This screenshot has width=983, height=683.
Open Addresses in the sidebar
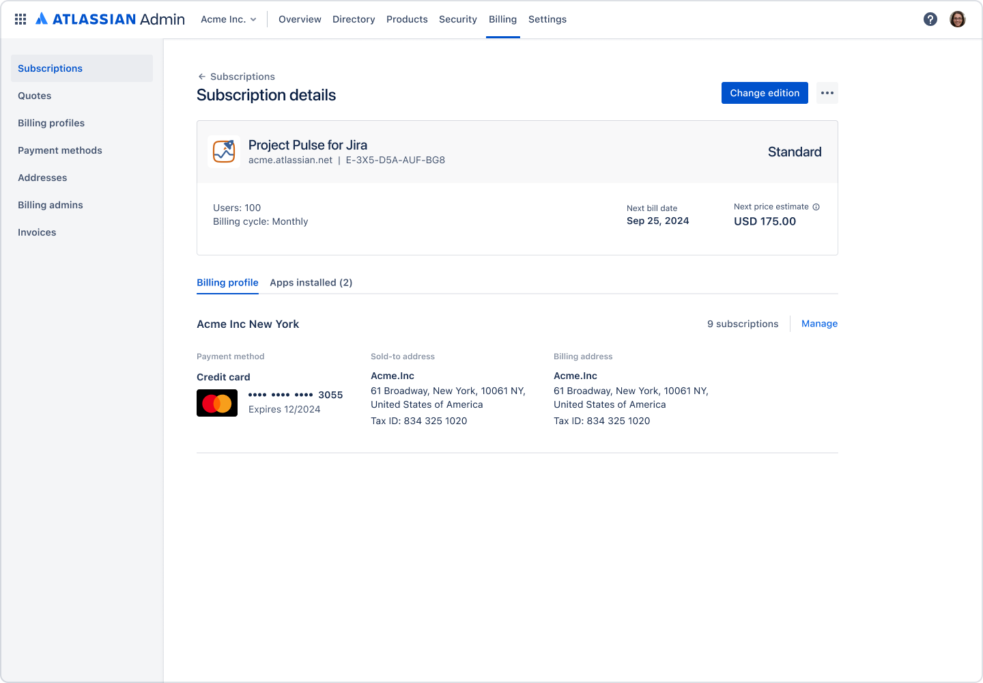pos(82,178)
